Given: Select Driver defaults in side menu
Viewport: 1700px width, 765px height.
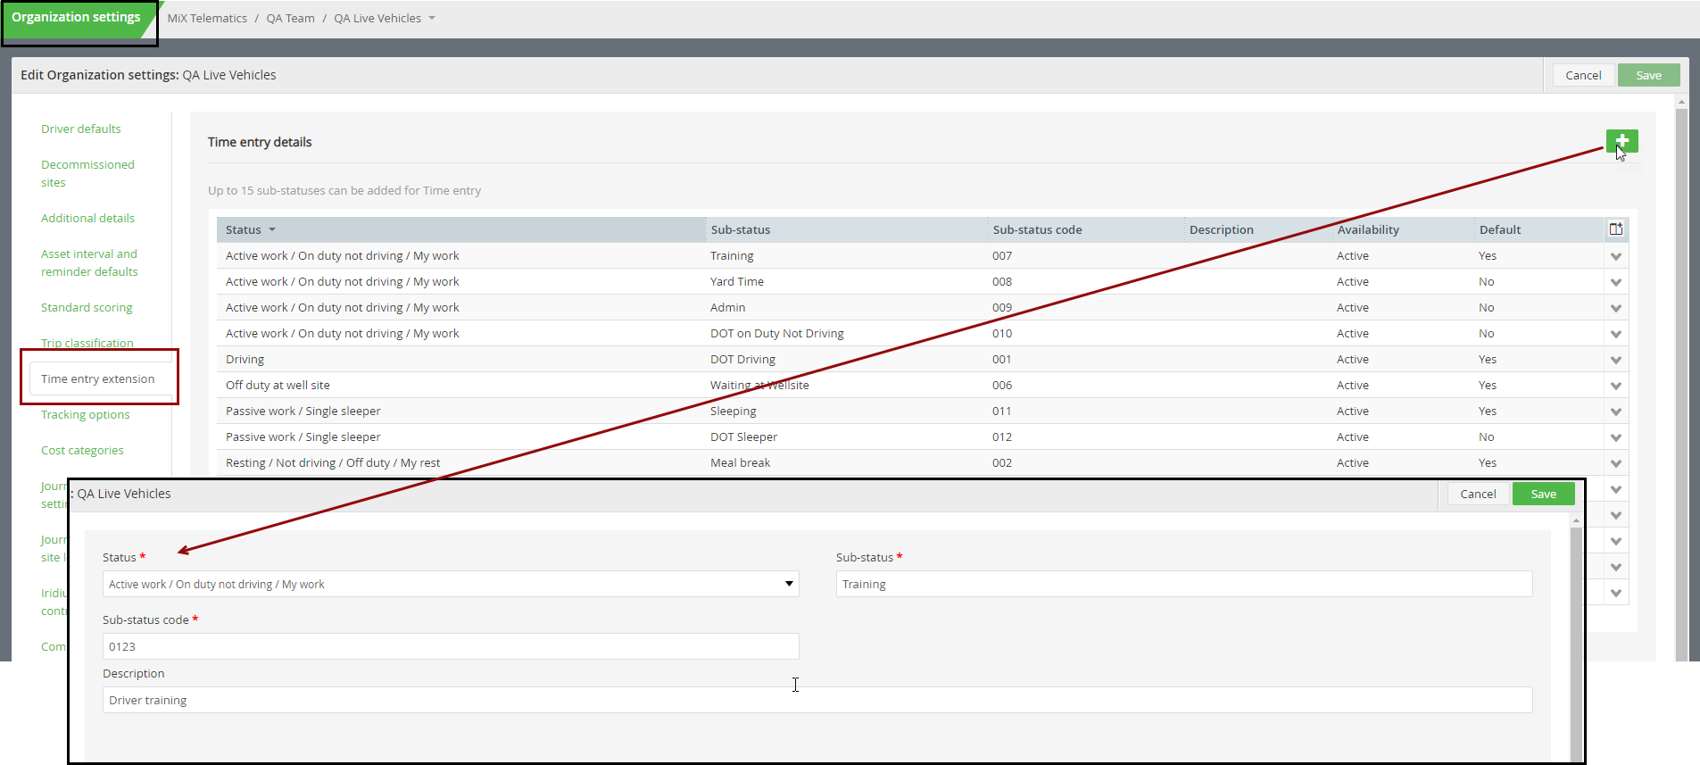Looking at the screenshot, I should point(81,129).
